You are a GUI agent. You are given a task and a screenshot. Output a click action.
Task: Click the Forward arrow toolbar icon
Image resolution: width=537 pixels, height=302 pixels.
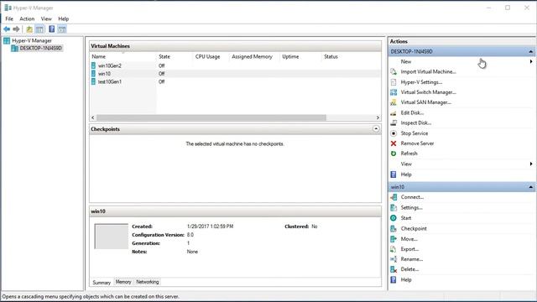point(16,29)
